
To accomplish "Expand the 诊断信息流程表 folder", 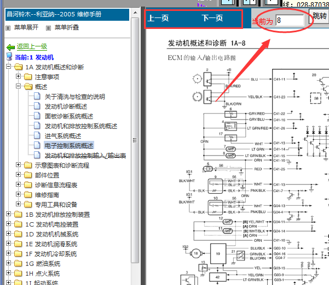I will (18, 185).
